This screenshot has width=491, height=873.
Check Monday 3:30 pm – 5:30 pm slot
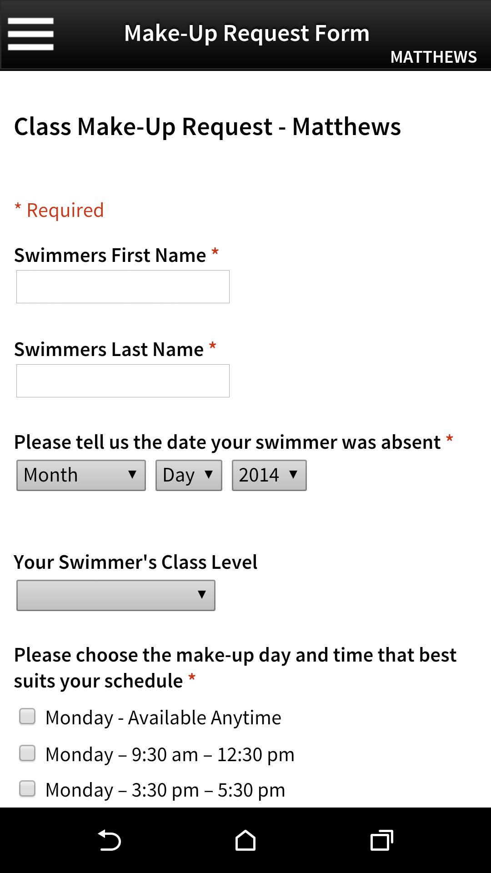click(27, 789)
